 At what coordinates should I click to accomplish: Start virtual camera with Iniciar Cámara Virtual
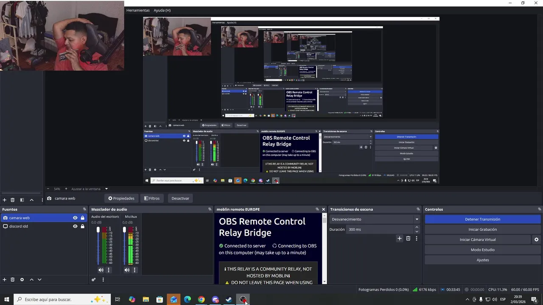coord(478,239)
